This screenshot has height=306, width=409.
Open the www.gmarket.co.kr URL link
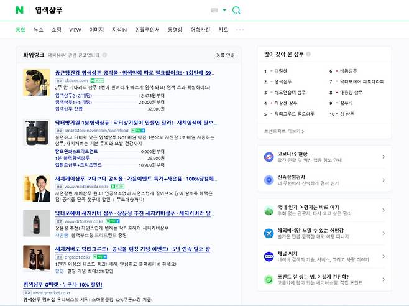click(x=52, y=293)
